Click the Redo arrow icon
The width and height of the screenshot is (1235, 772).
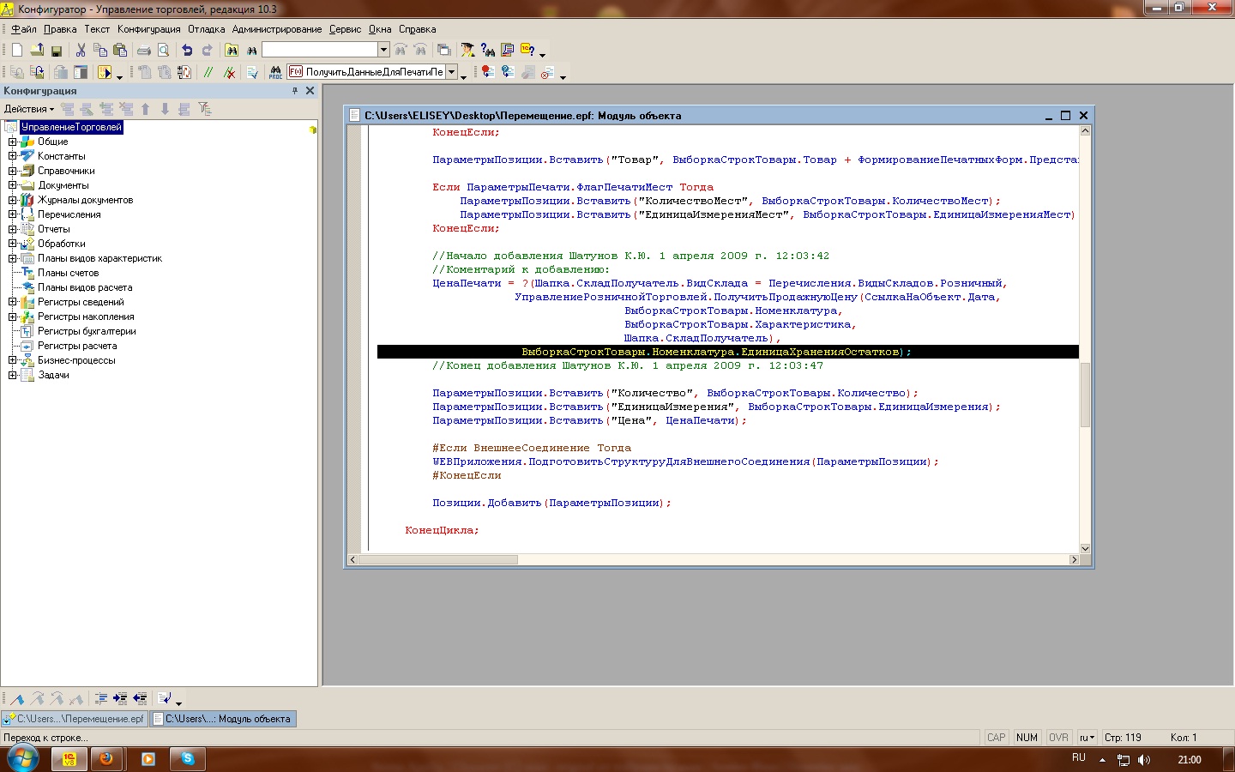[207, 51]
